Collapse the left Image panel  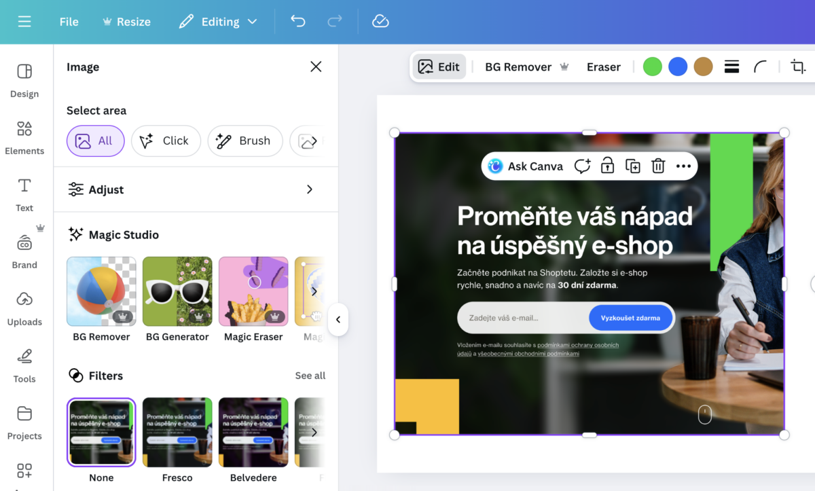click(338, 320)
